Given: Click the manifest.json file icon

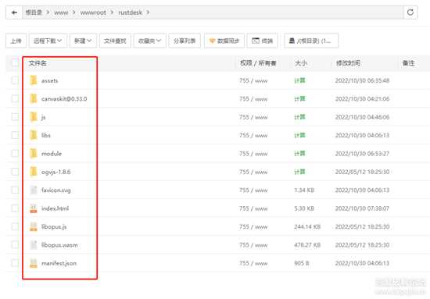Looking at the screenshot, I should (34, 263).
